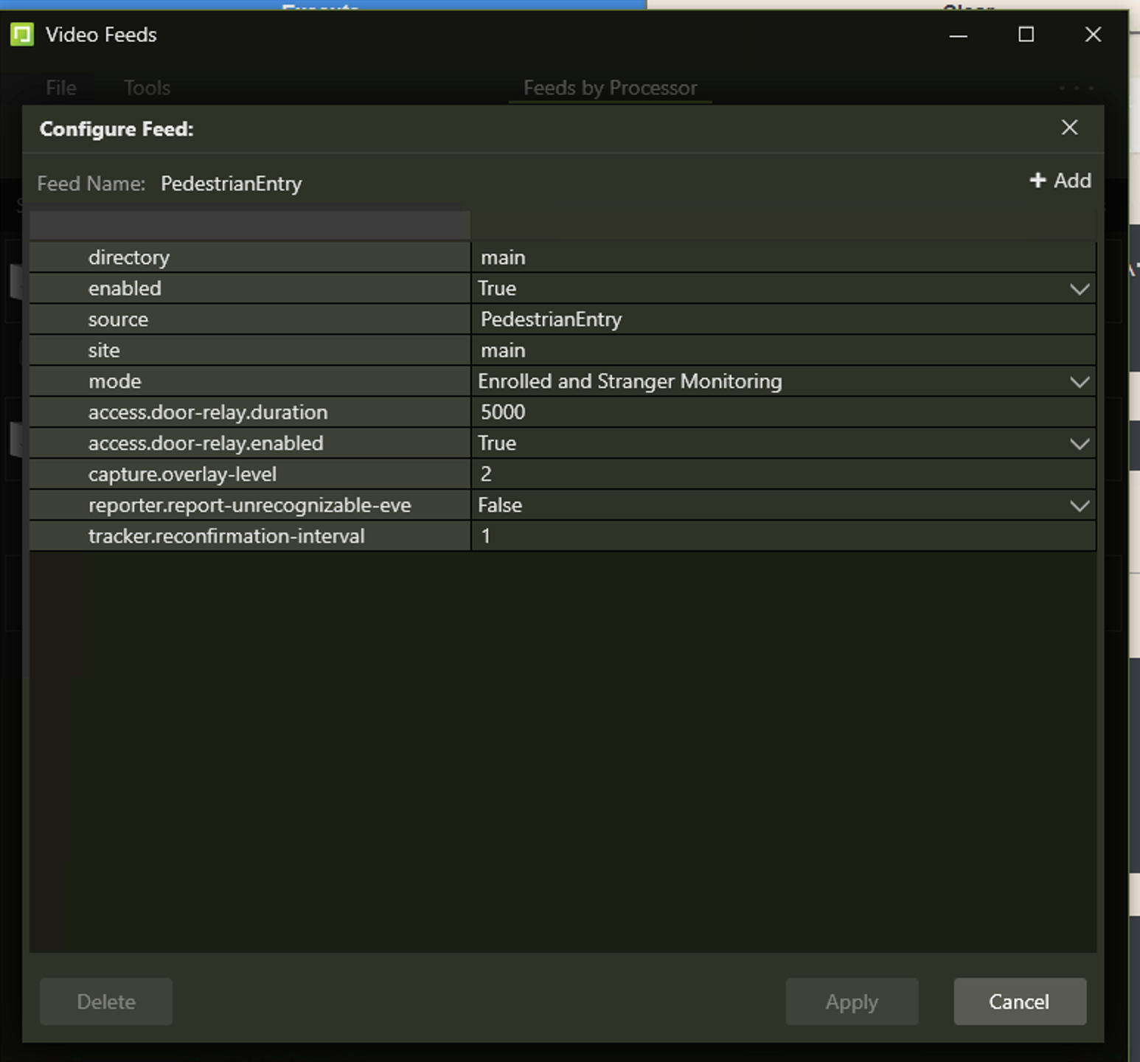1140x1062 pixels.
Task: Switch to Feeds by Processor tab
Action: pyautogui.click(x=610, y=88)
